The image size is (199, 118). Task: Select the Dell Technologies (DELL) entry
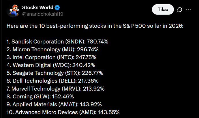pos(52,81)
